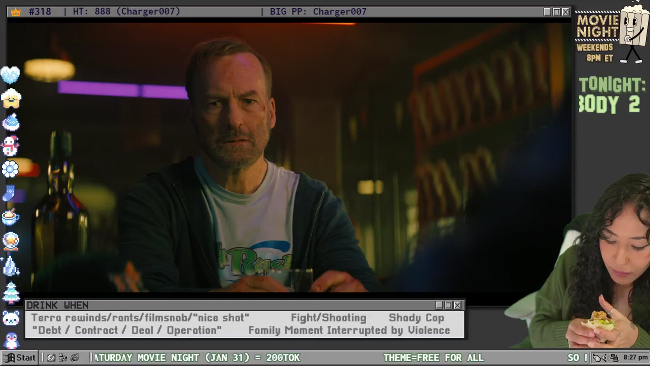650x366 pixels.
Task: Click the 8:27 pm taskbar clock
Action: [x=635, y=358]
